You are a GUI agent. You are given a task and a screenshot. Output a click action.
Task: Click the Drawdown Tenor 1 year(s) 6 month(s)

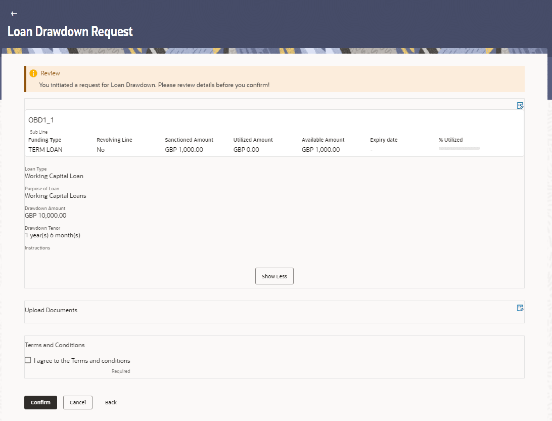(53, 235)
